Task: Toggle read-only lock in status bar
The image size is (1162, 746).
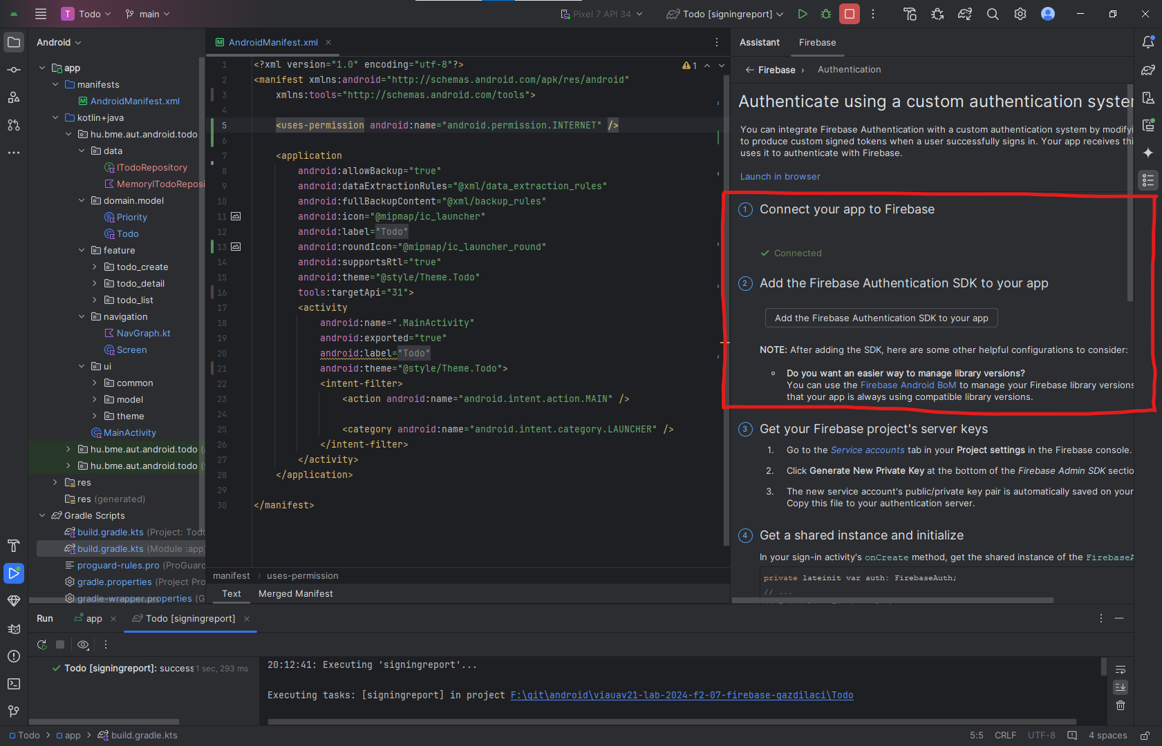Action: (1145, 736)
